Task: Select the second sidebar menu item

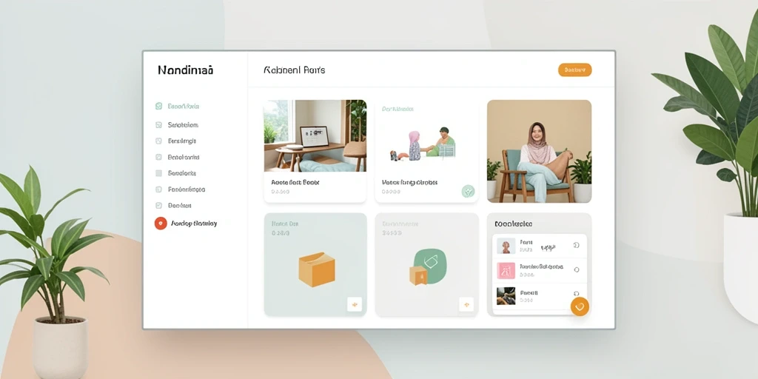Action: [183, 124]
